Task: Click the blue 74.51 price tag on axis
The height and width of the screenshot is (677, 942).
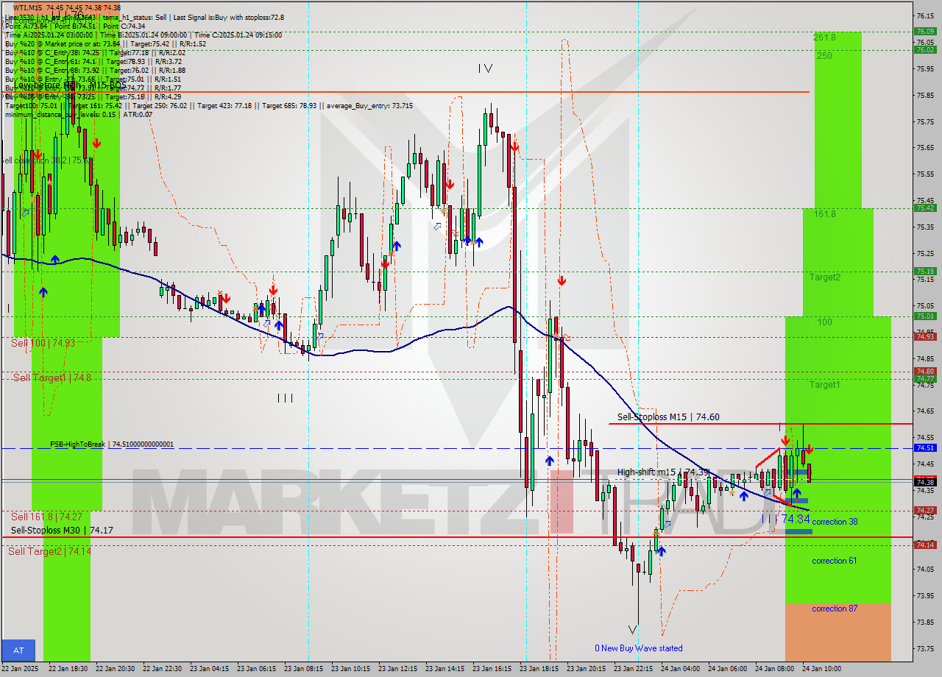Action: 925,447
